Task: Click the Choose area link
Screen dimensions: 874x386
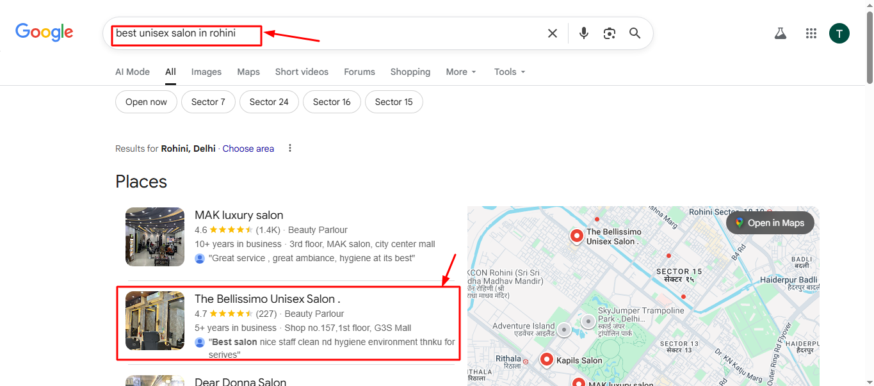Action: click(248, 149)
